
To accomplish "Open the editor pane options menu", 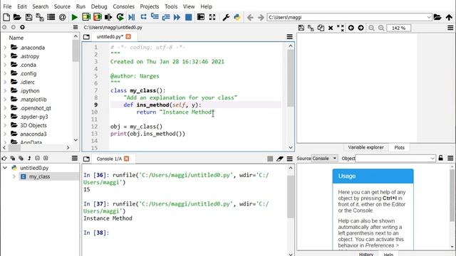I will (x=290, y=36).
